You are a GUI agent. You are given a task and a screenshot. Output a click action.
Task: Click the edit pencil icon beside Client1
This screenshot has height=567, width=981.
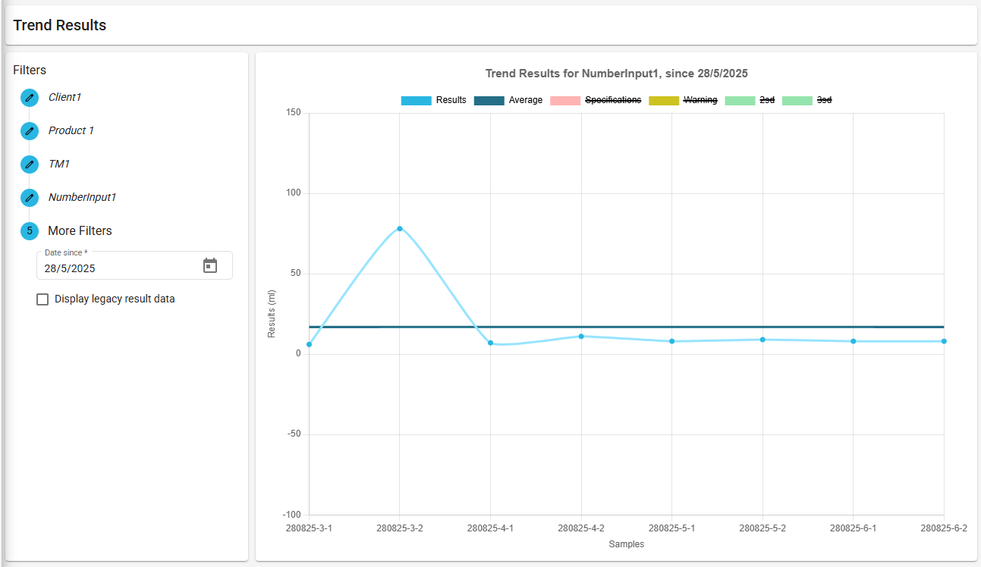(30, 98)
